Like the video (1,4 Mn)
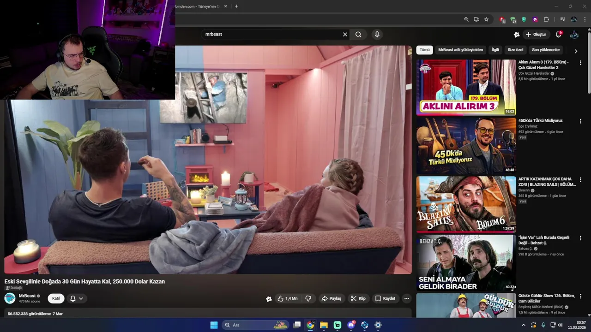591x332 pixels. point(287,298)
